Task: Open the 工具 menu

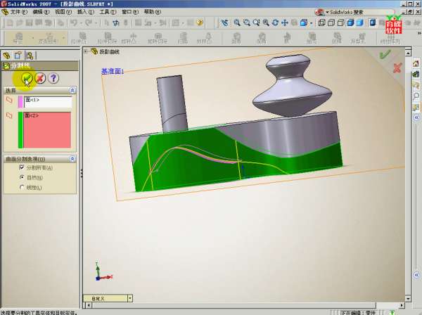Action: point(105,12)
